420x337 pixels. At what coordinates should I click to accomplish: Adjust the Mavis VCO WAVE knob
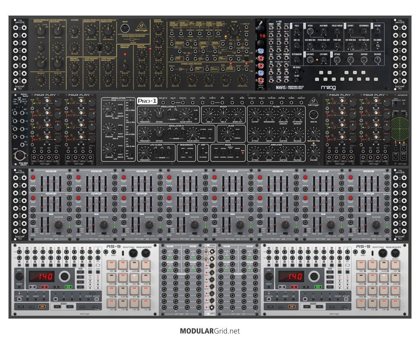point(324,31)
